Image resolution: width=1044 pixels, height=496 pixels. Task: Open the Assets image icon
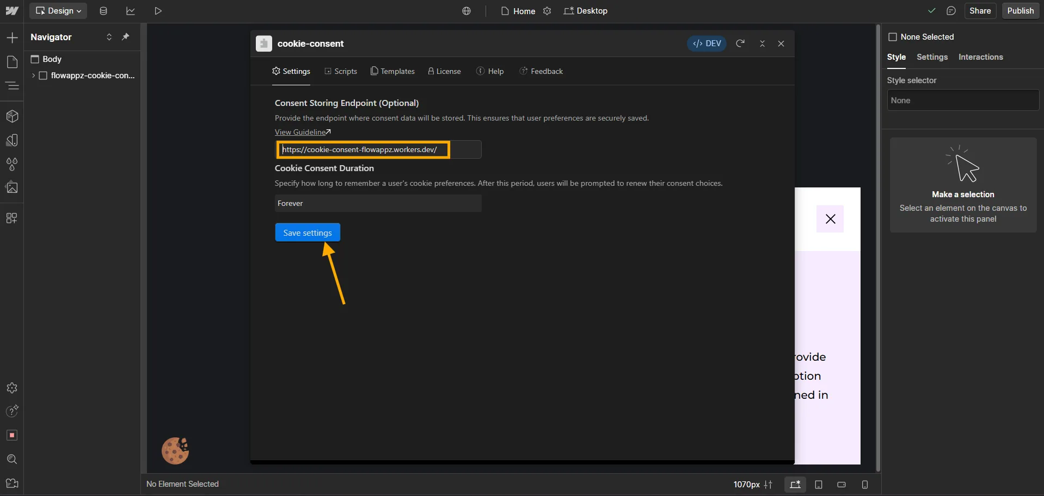[12, 187]
